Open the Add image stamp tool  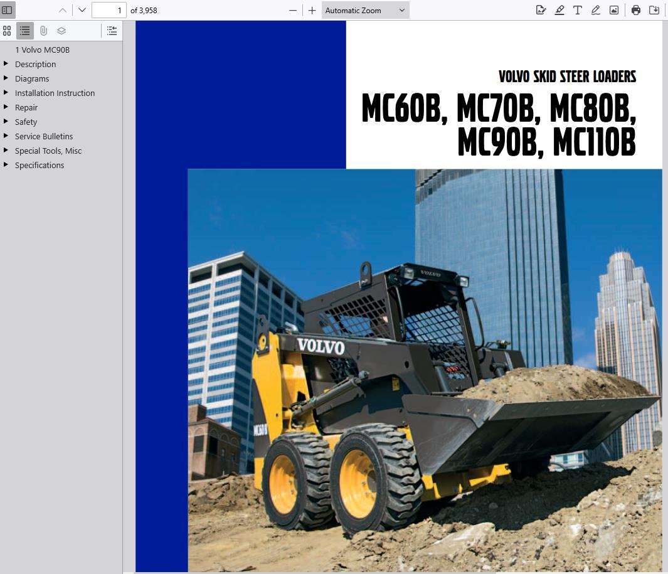pyautogui.click(x=613, y=10)
